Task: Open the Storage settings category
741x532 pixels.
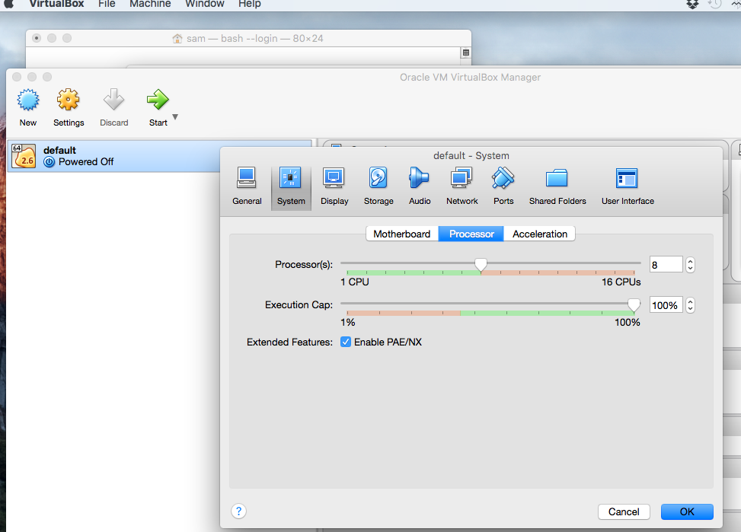Action: pos(378,186)
